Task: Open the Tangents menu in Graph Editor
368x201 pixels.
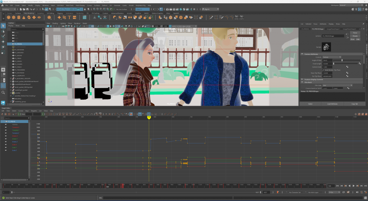Action: 34,111
